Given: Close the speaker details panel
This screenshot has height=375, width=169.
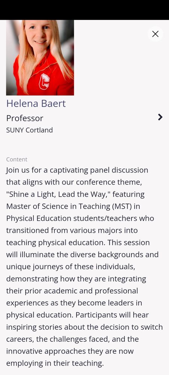Looking at the screenshot, I should coord(155,34).
